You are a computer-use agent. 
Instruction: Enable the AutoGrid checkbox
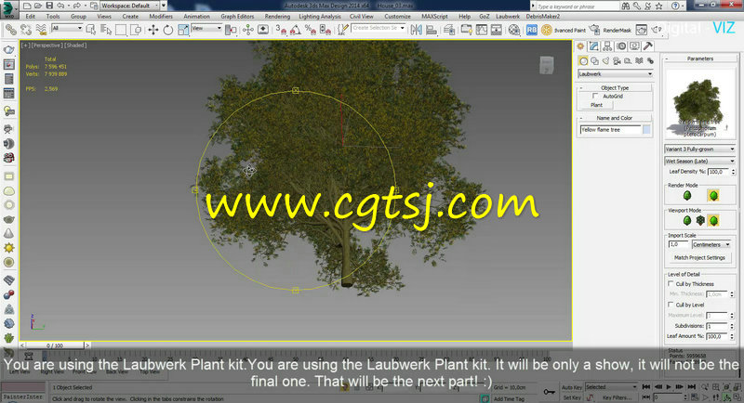pyautogui.click(x=595, y=97)
